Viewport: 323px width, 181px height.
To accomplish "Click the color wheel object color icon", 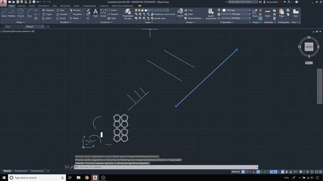I will pyautogui.click(x=219, y=10).
